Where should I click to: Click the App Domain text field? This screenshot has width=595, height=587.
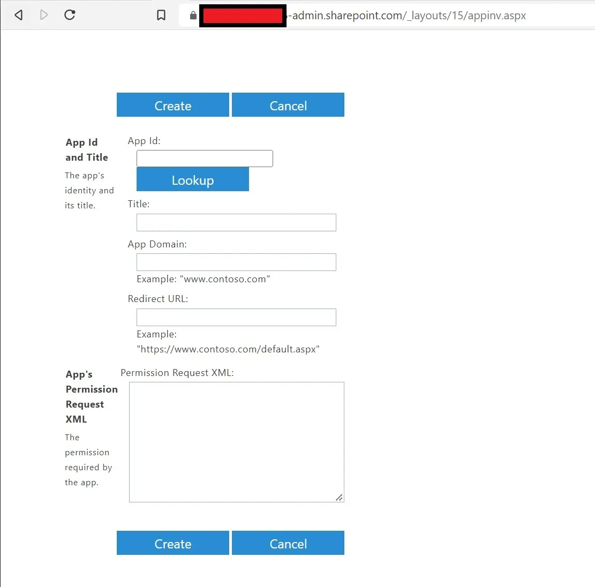[x=236, y=262]
